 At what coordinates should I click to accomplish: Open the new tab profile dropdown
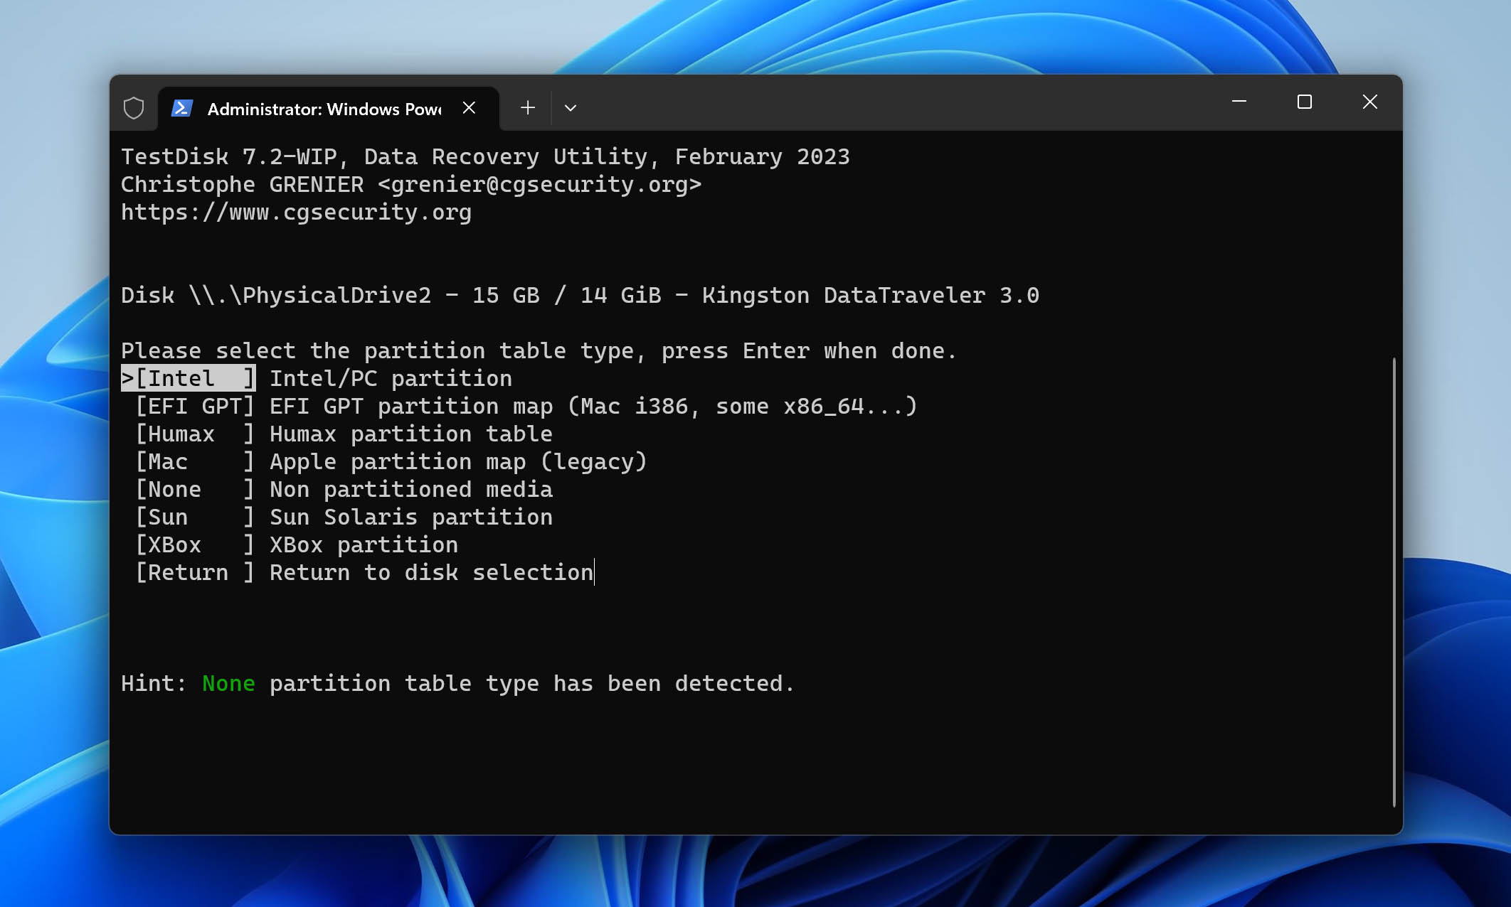pyautogui.click(x=571, y=108)
